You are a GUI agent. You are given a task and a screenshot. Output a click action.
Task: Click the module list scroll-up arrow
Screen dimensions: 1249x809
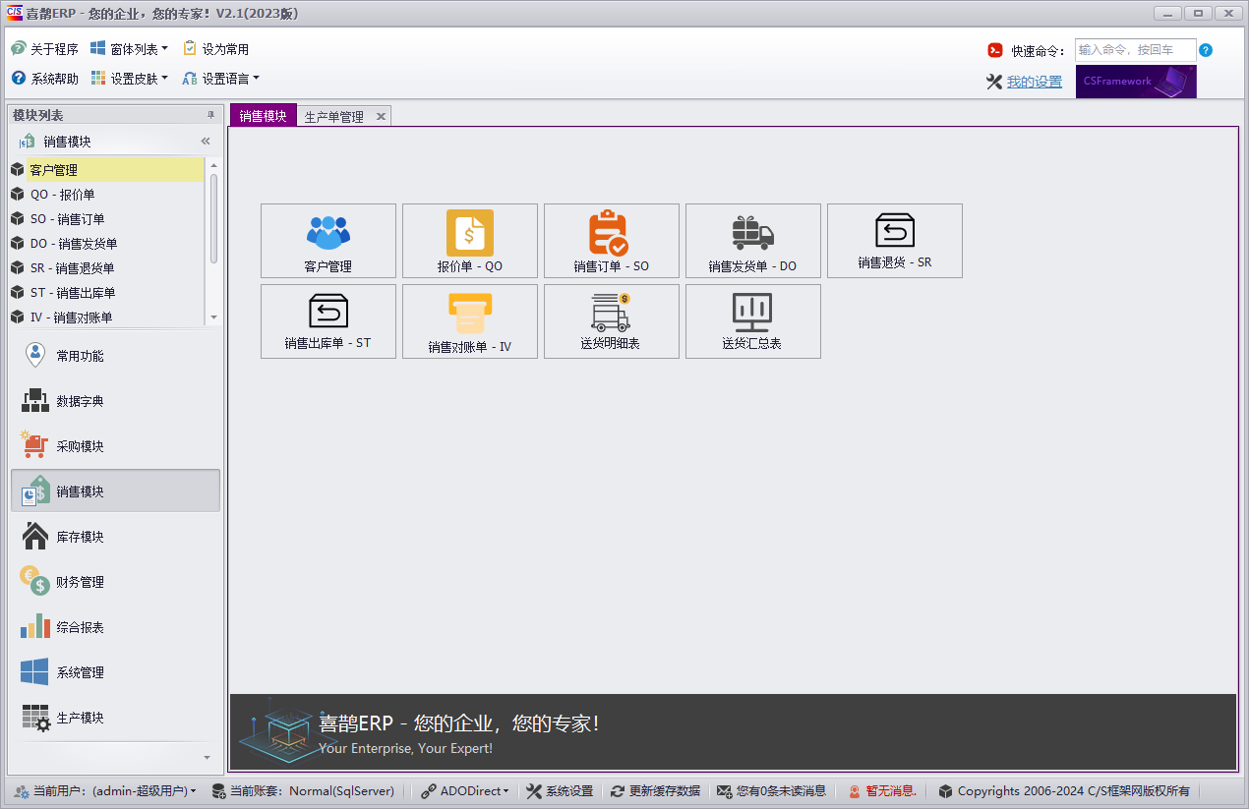pos(213,164)
